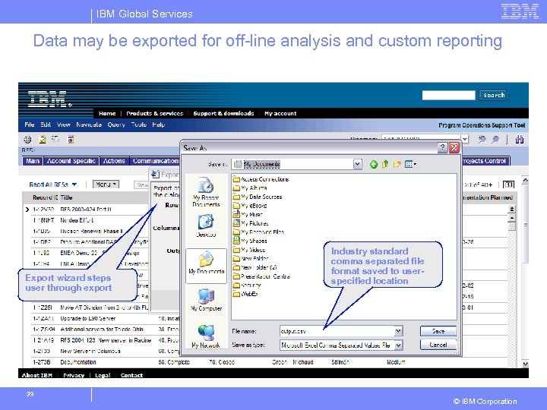Open the Support & downloads link
Screen dimensions: 547x410
tap(223, 113)
